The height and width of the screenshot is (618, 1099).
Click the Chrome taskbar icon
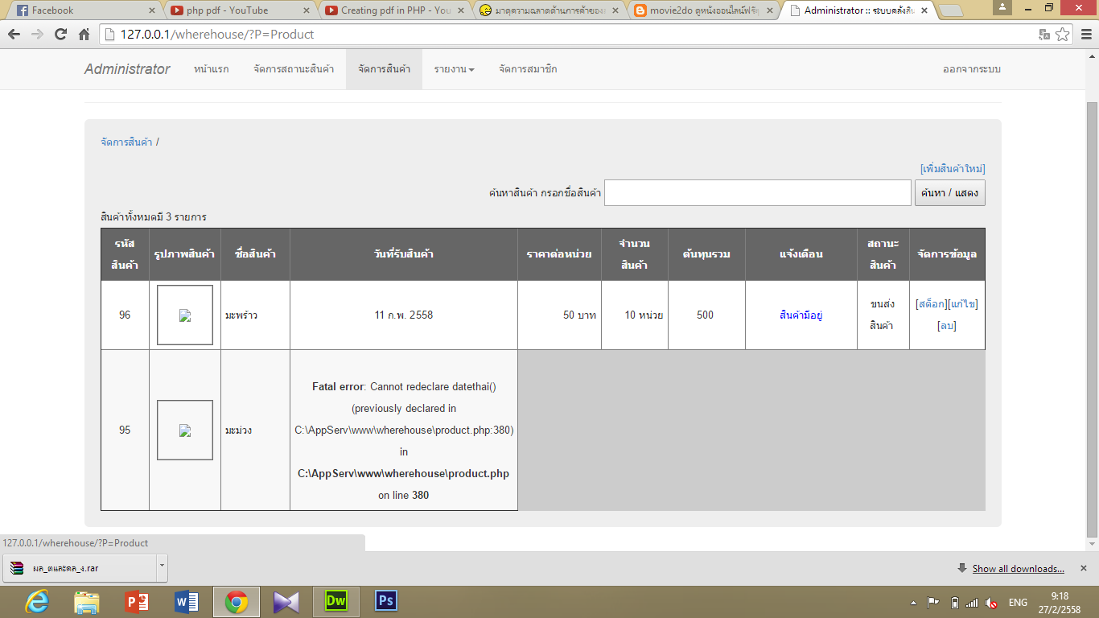pyautogui.click(x=237, y=601)
